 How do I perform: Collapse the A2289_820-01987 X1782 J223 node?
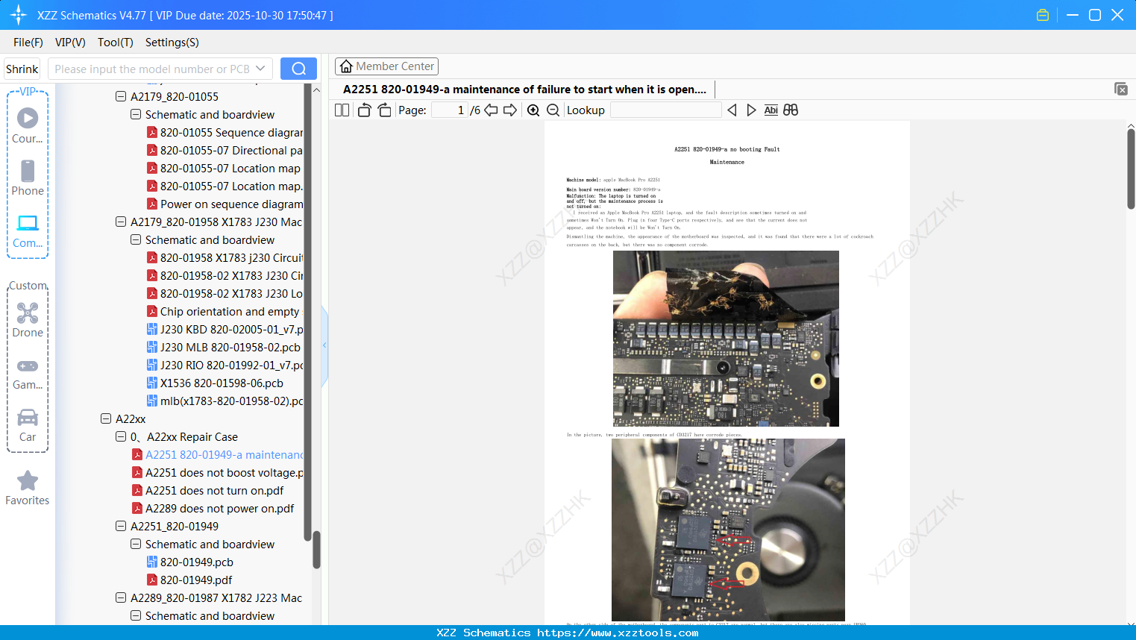[121, 597]
